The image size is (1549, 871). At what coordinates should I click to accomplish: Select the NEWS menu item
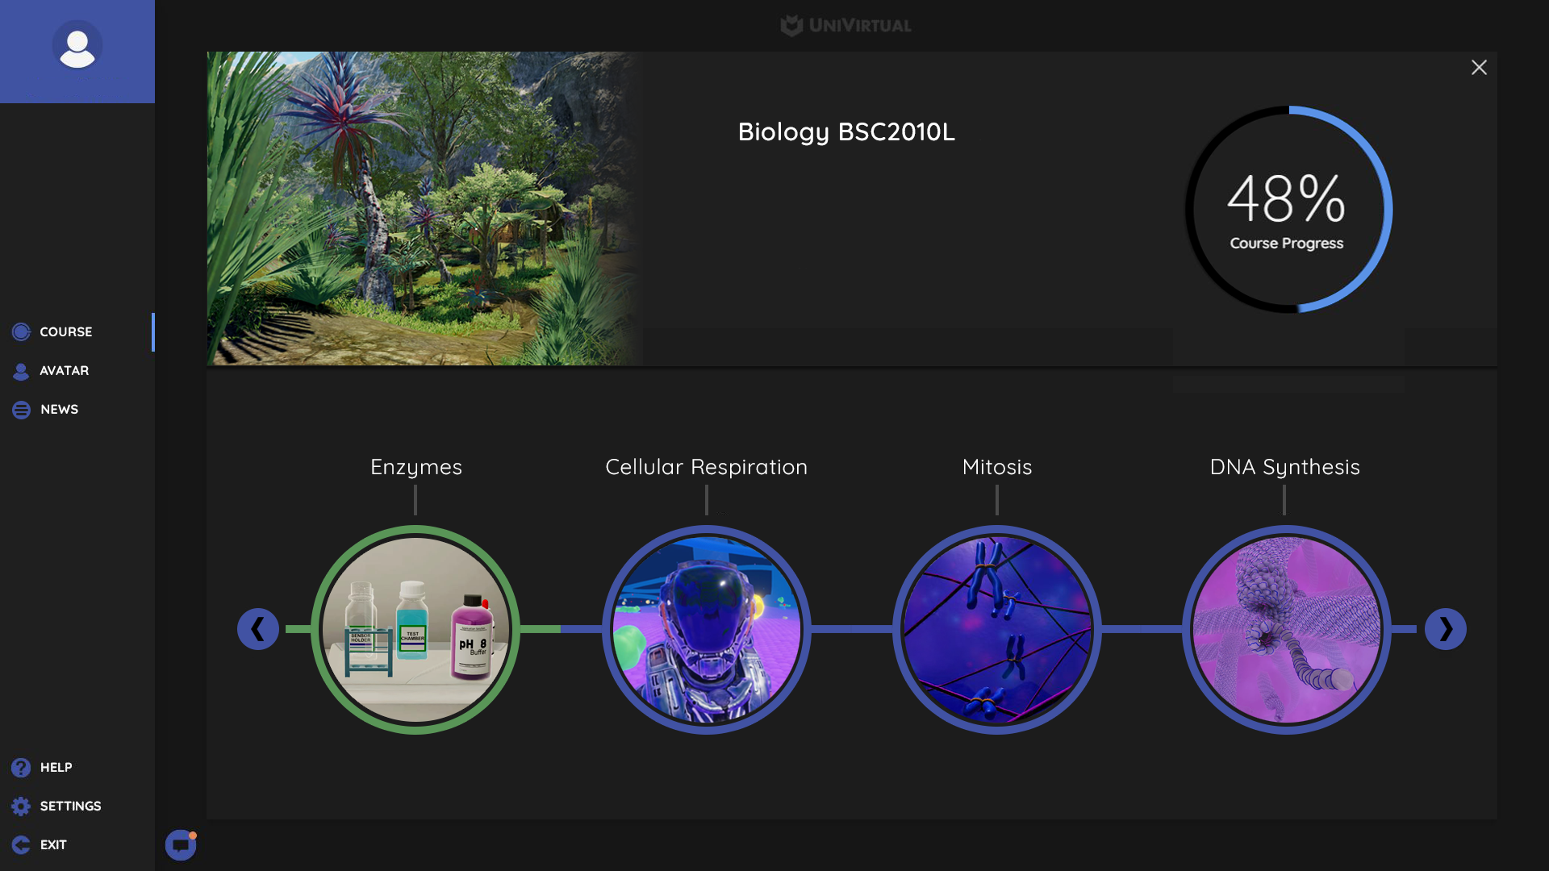coord(60,410)
